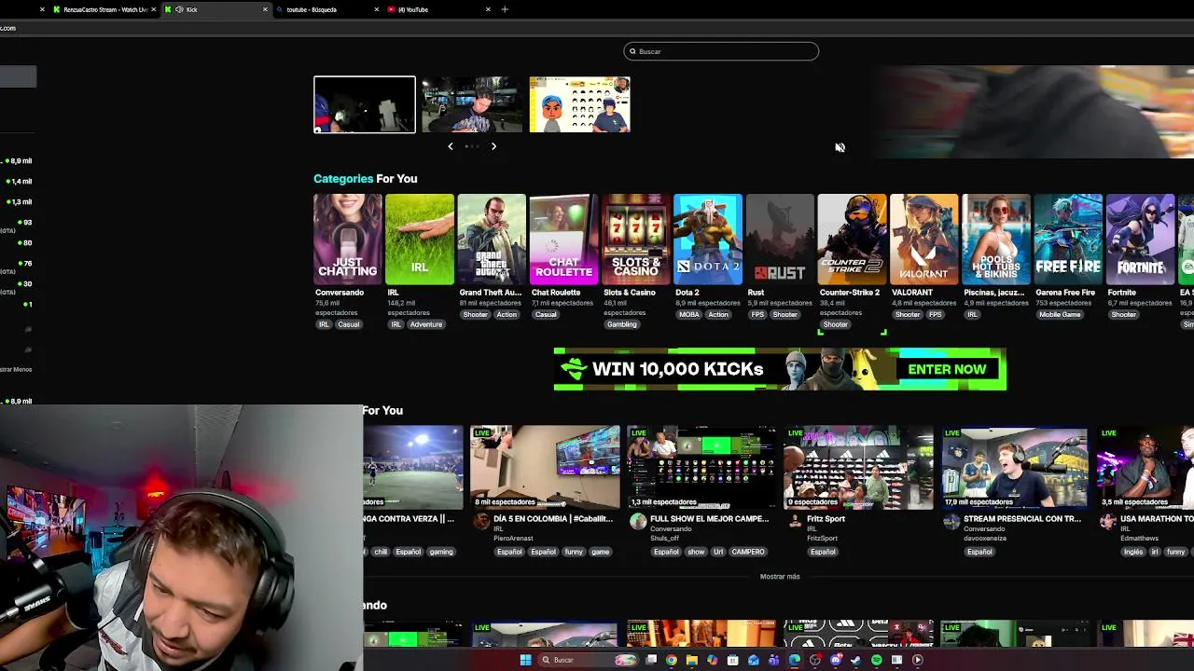Screen dimensions: 1194x671
Task: Open the USA MARATHON stream thumbnail
Action: coord(1147,468)
